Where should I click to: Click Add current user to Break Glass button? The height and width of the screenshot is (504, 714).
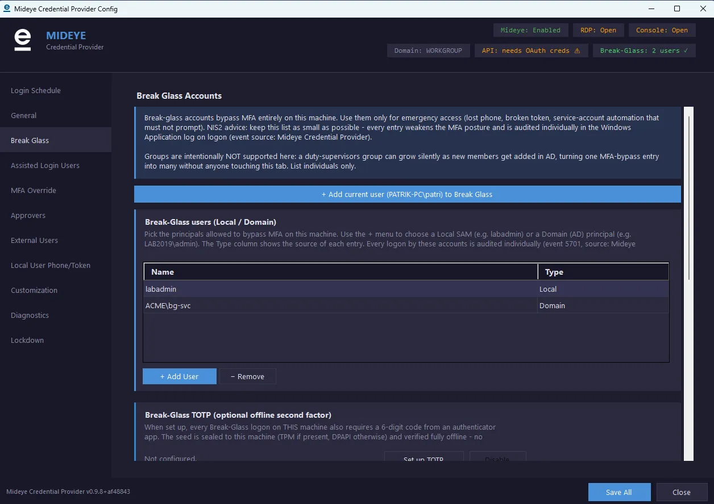pyautogui.click(x=407, y=194)
